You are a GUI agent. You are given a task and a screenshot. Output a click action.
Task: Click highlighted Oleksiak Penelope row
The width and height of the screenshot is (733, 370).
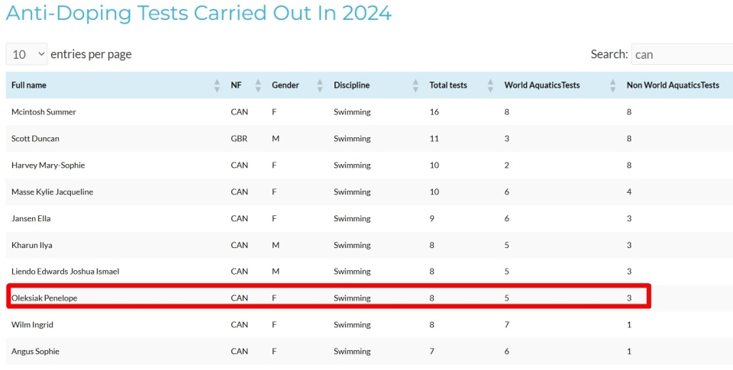tap(328, 298)
